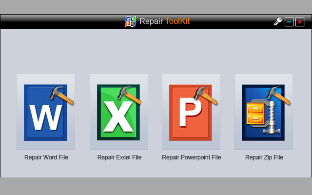Click the key registration icon in title bar
The image size is (312, 195).
coord(278,21)
